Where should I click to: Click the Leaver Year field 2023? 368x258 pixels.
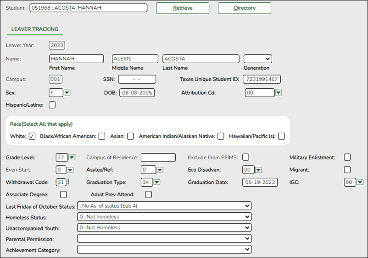57,45
